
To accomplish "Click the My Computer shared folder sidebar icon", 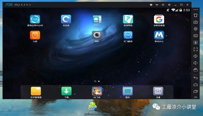I will 195,36.
